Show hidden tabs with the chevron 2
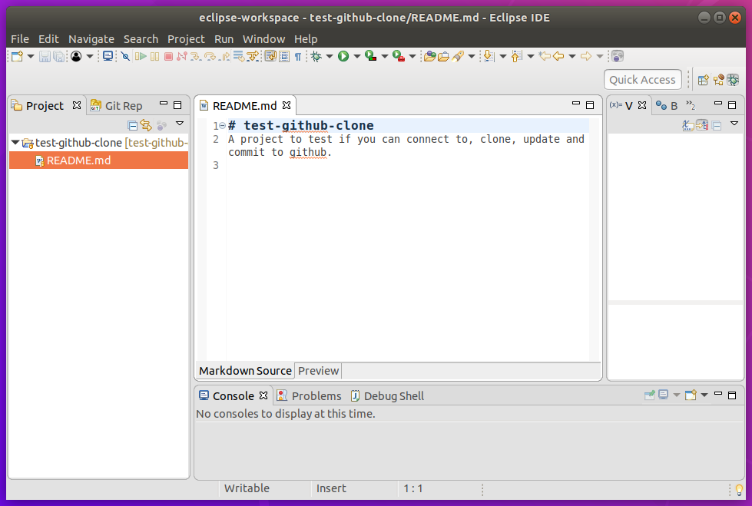Viewport: 752px width, 506px height. coord(690,105)
